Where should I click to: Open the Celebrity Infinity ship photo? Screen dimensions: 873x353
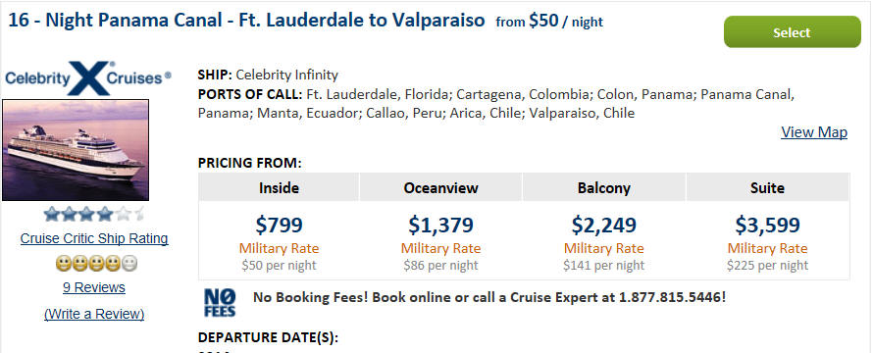[x=76, y=150]
